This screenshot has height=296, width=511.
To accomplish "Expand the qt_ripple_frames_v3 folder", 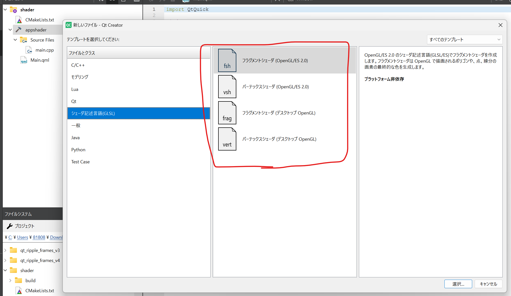I will tap(5, 250).
